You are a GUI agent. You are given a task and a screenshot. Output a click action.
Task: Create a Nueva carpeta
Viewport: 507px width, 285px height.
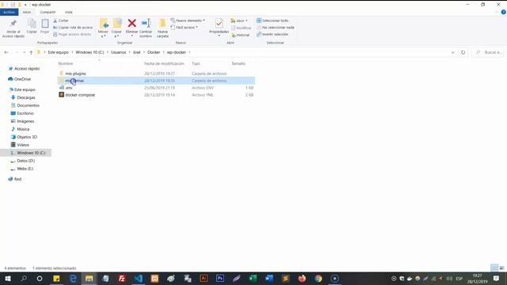tap(162, 28)
